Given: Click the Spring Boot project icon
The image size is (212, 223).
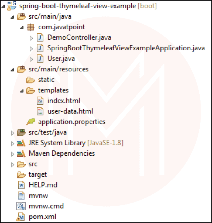Looking at the screenshot, I should [12, 6].
